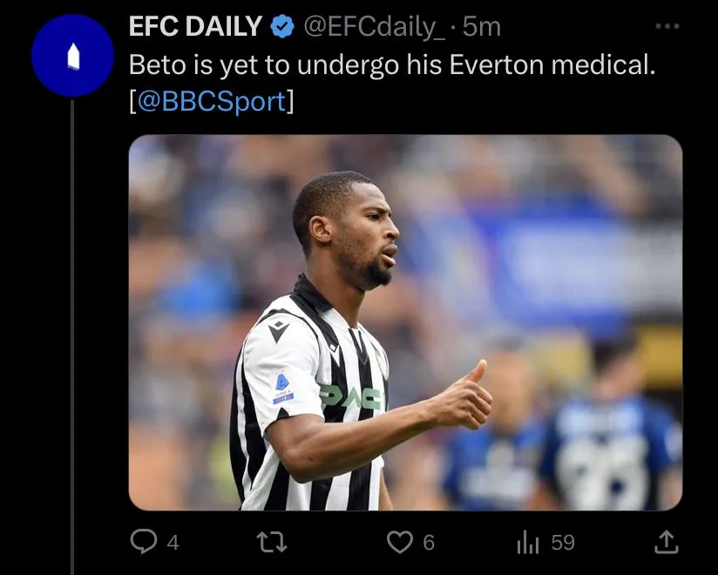Click the blue verified badge
This screenshot has width=718, height=575.
(281, 28)
